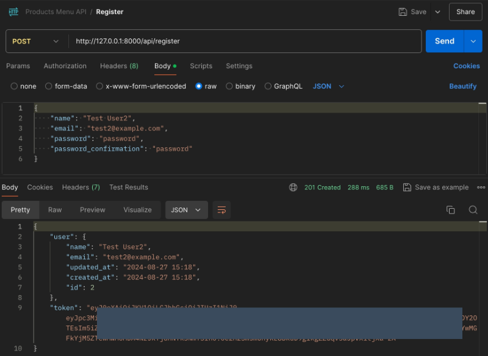Select the x-www-form-urlencoded body option
Viewport: 488px width, 356px height.
pos(100,86)
